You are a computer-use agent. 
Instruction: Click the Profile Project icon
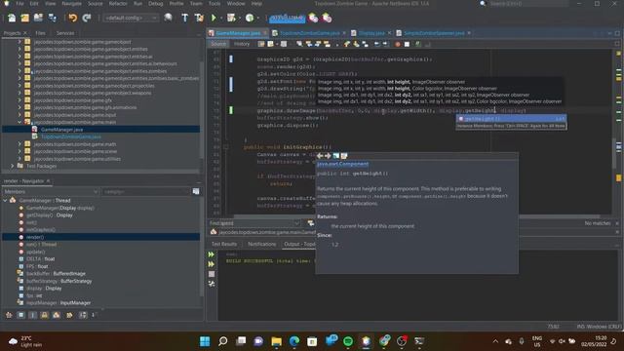250,18
